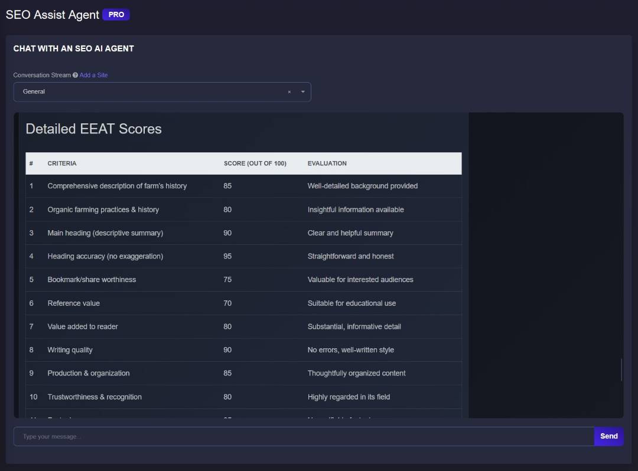Click 'Comprehensive description of farm's history' cell
The height and width of the screenshot is (471, 638).
[x=117, y=186]
